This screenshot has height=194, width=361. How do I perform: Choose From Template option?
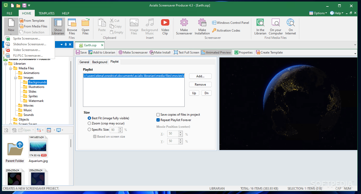[x=32, y=21]
